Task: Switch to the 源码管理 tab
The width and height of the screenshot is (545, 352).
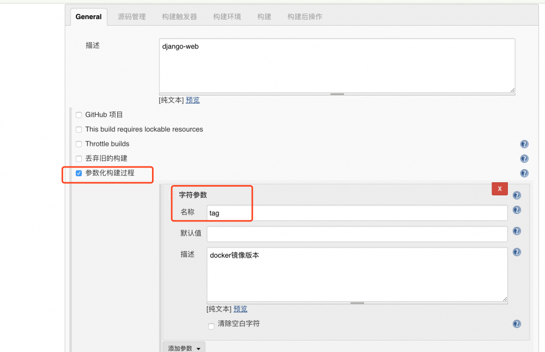Action: pos(131,16)
